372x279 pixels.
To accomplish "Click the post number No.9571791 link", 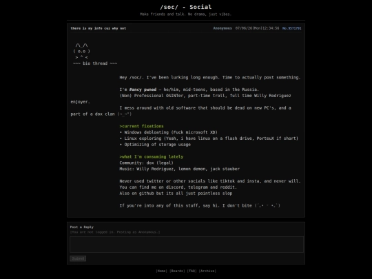I will (x=291, y=28).
